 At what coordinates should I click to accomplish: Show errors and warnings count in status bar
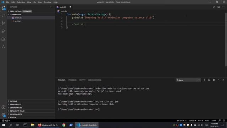(x=6, y=121)
